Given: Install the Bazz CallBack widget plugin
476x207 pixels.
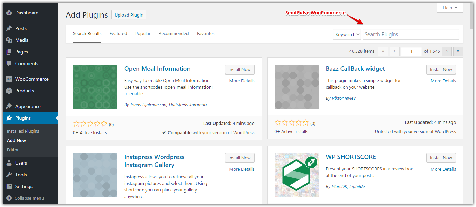Looking at the screenshot, I should tap(441, 70).
